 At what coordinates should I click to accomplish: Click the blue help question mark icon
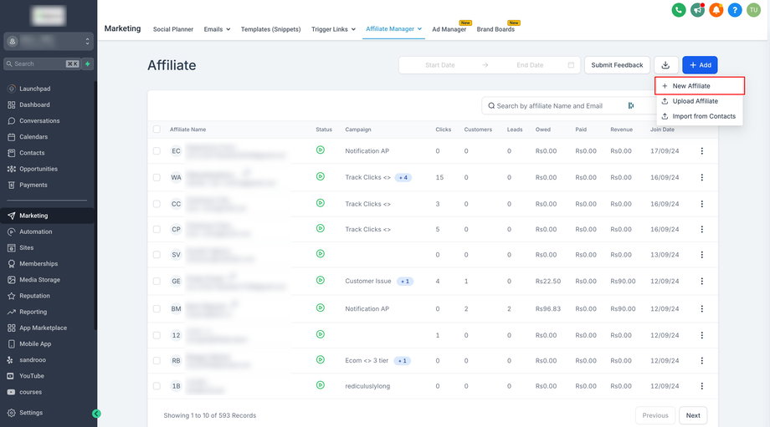click(x=735, y=10)
